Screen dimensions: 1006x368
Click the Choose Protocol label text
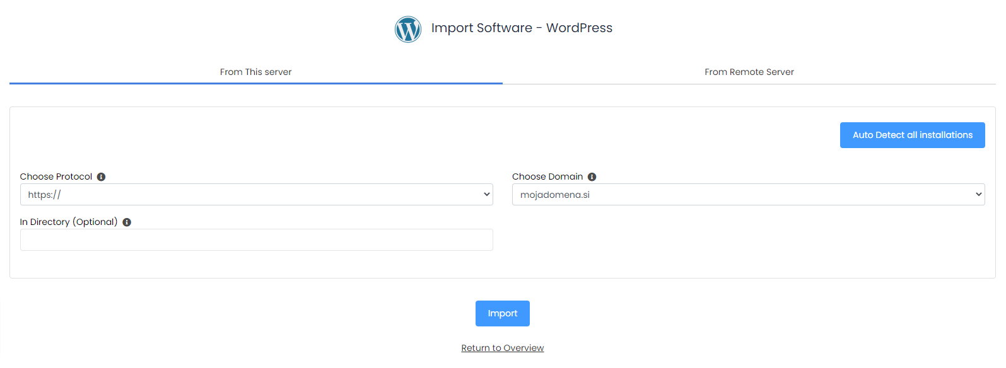pyautogui.click(x=56, y=177)
